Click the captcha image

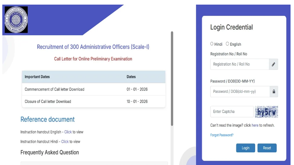coord(266,112)
